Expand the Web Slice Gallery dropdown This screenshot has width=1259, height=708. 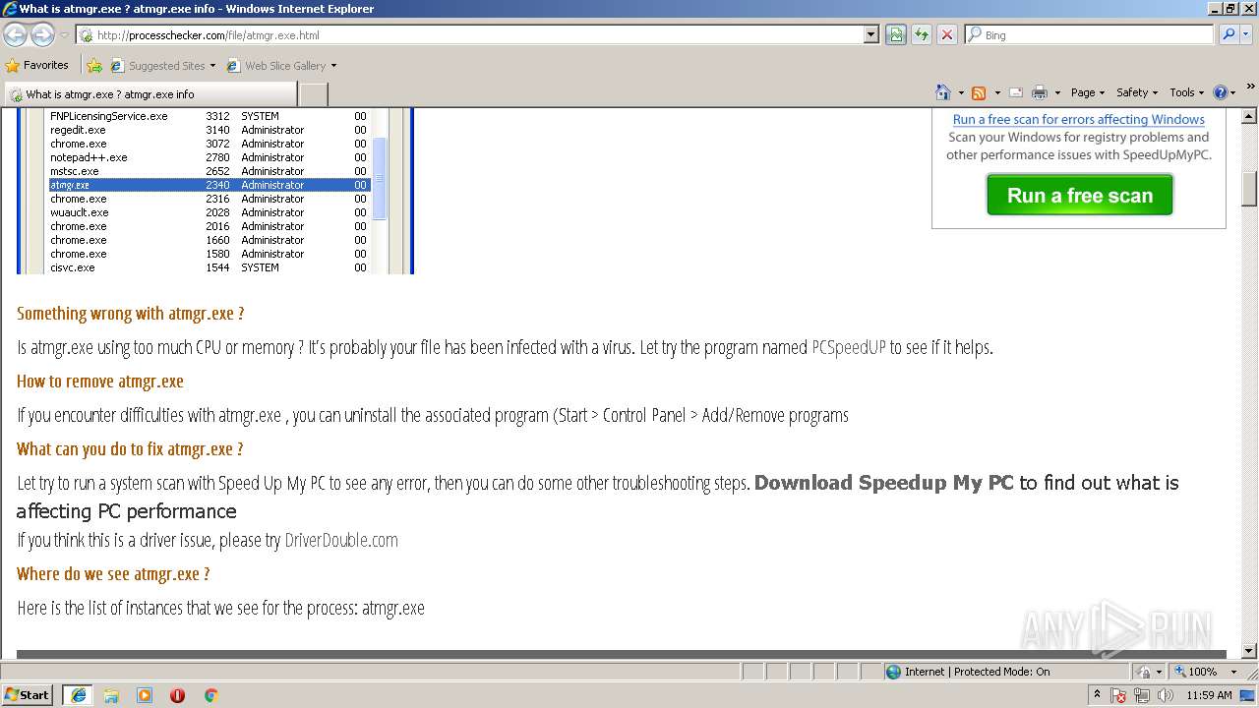click(333, 66)
